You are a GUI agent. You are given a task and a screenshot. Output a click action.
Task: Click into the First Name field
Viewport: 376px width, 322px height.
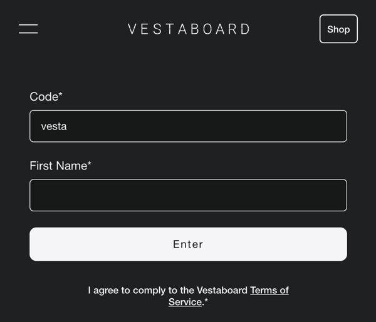tap(188, 195)
